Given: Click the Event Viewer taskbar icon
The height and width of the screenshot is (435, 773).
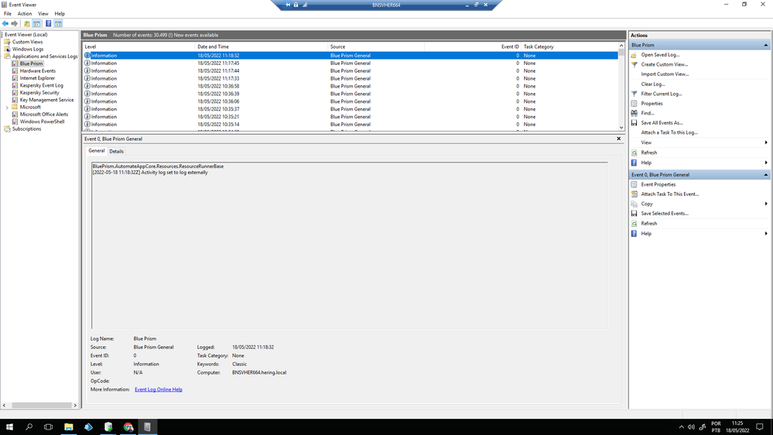Looking at the screenshot, I should click(147, 427).
